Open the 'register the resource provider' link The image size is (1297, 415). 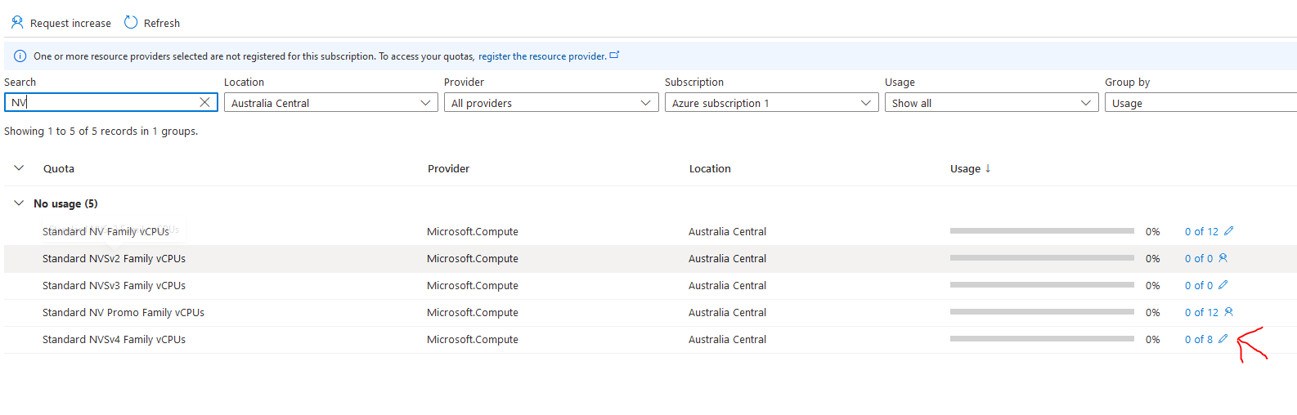coord(542,56)
